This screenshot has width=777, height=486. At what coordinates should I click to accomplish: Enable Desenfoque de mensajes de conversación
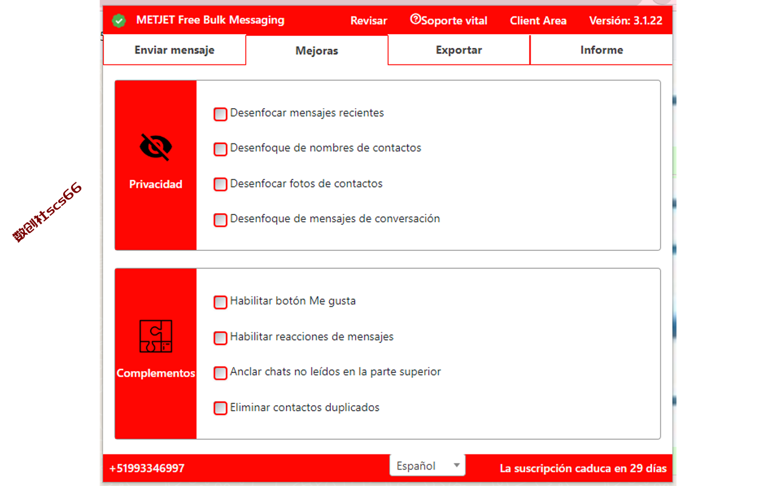220,220
